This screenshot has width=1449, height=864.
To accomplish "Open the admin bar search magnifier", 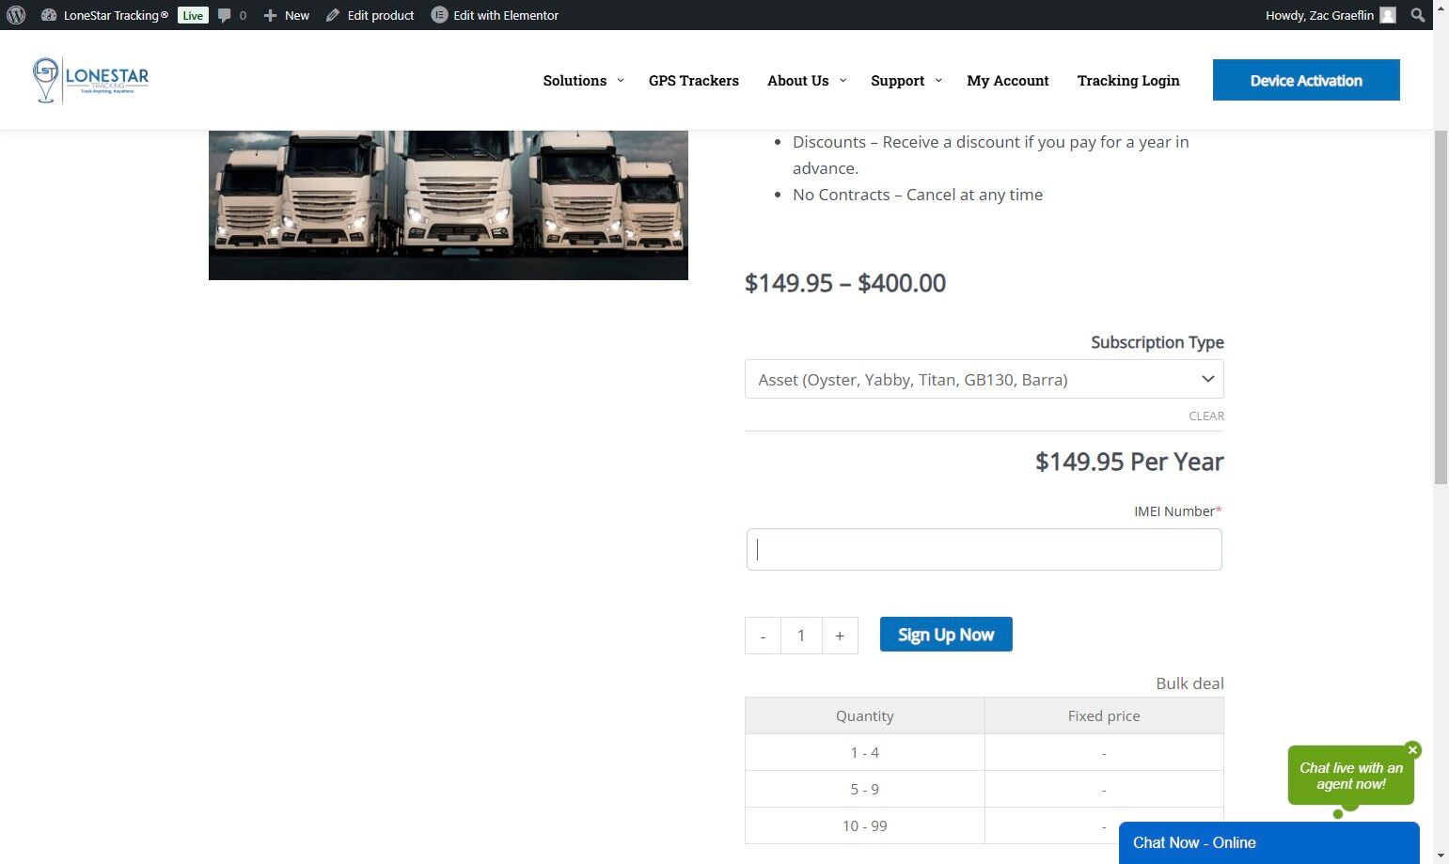I will point(1418,15).
